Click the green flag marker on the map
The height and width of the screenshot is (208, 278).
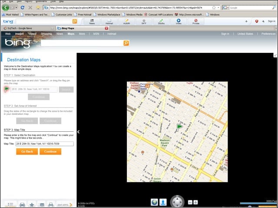[179, 127]
